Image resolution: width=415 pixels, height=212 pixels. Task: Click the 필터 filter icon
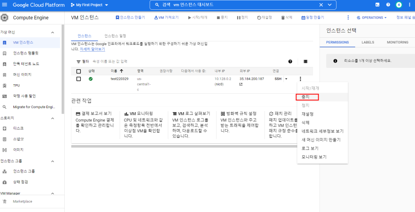tap(78, 61)
